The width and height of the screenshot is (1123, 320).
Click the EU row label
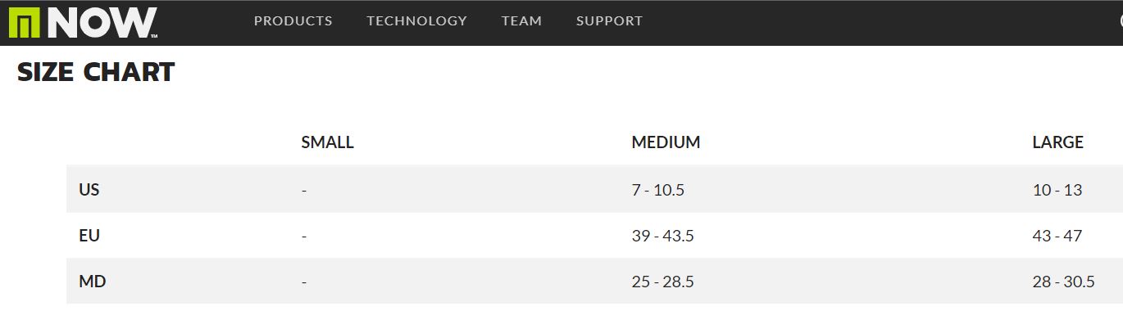click(89, 236)
